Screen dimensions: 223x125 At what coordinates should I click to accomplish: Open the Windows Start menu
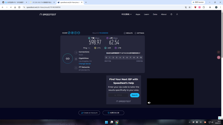(106, 122)
